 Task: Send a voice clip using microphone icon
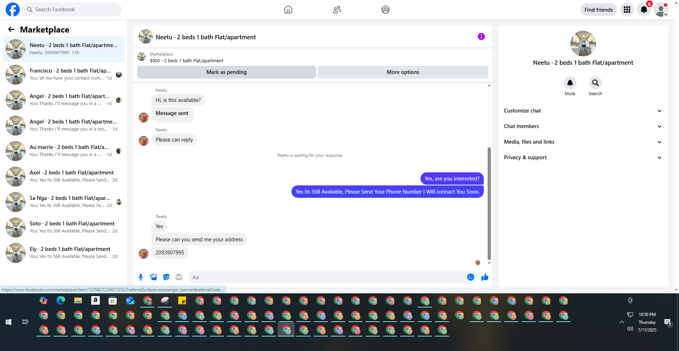coord(141,277)
